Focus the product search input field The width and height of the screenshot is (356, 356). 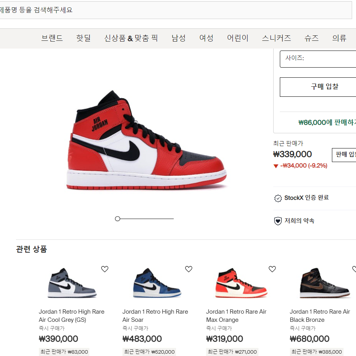tap(175, 10)
